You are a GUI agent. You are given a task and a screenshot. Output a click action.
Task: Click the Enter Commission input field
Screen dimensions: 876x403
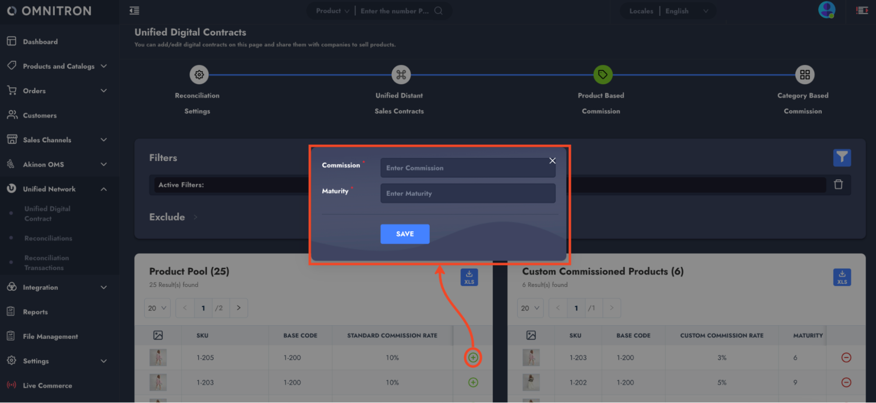tap(467, 168)
